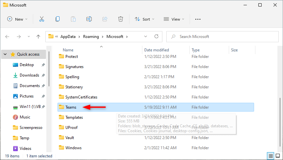Open the View dropdown menu
The image size is (283, 160).
(174, 19)
